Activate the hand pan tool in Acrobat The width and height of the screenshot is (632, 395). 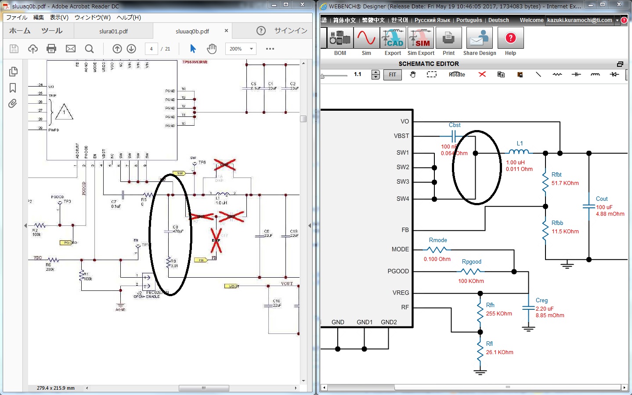click(x=212, y=49)
